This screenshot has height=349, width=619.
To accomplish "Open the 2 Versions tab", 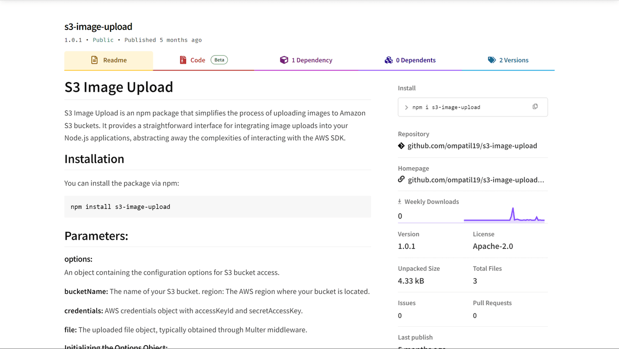I will click(514, 60).
